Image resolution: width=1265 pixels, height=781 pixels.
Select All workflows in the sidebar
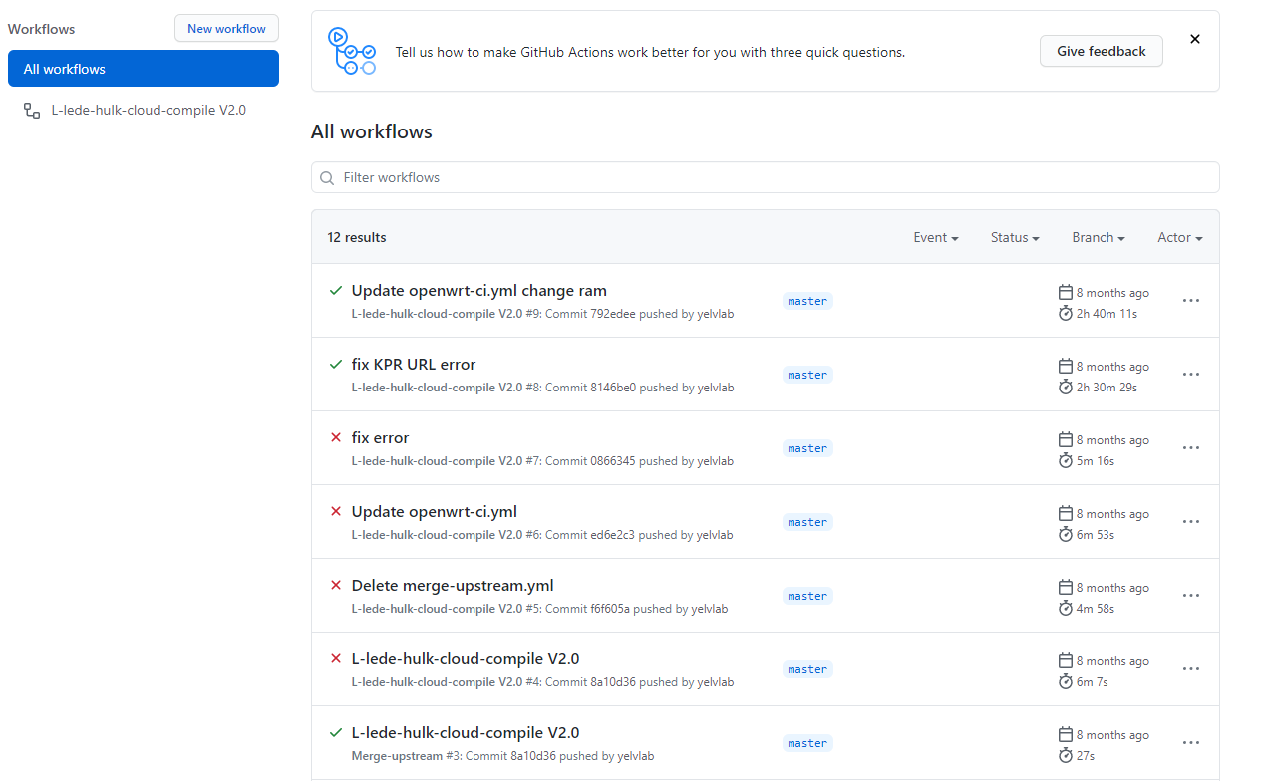144,69
